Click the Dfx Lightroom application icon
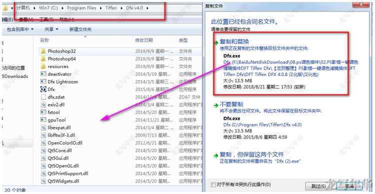The height and width of the screenshot is (194, 375). coord(43,82)
